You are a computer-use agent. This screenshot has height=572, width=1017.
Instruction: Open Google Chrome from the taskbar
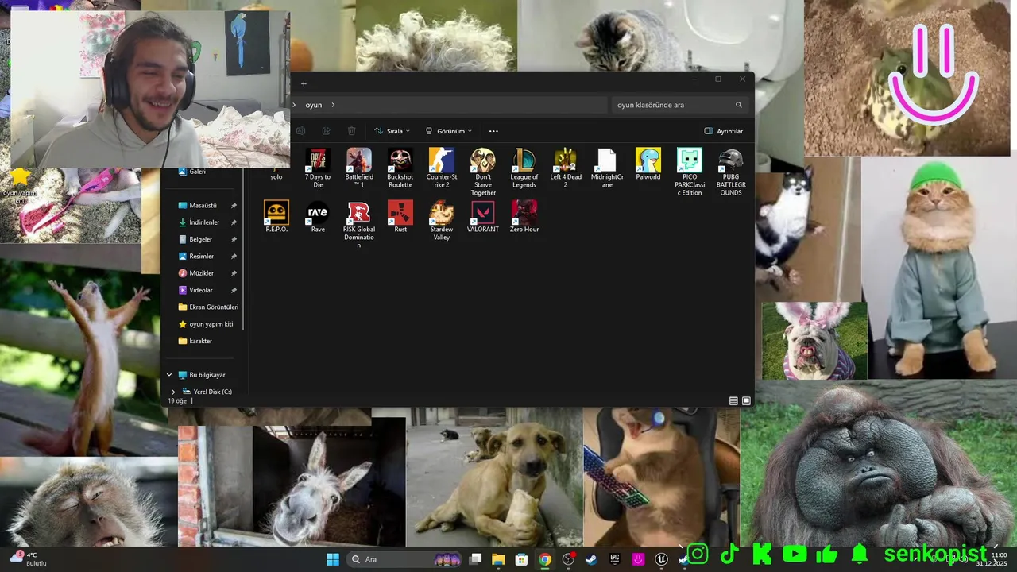(x=544, y=559)
